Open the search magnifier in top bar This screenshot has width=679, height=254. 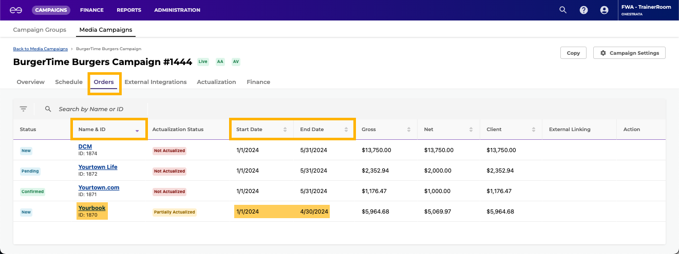(563, 10)
